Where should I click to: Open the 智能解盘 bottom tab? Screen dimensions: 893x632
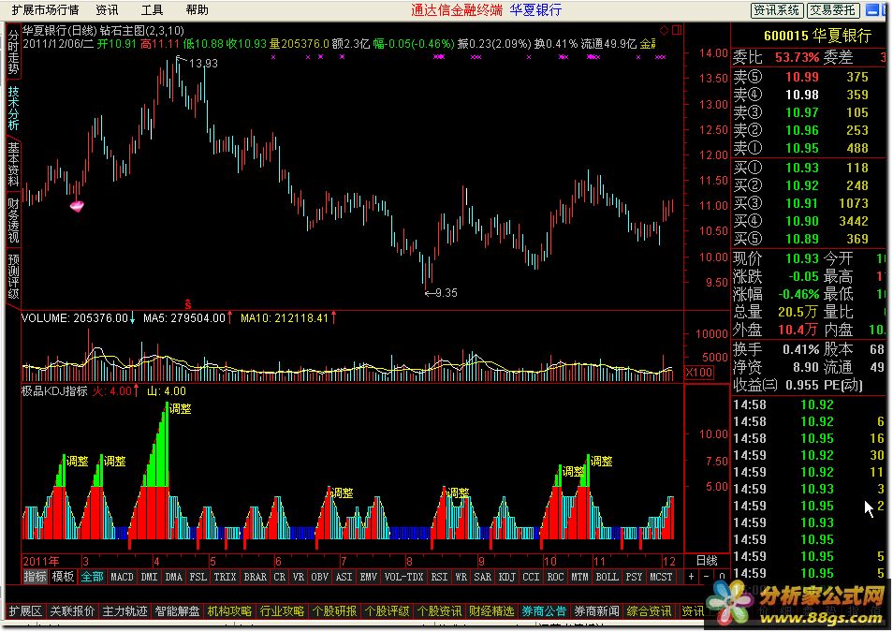(x=177, y=610)
